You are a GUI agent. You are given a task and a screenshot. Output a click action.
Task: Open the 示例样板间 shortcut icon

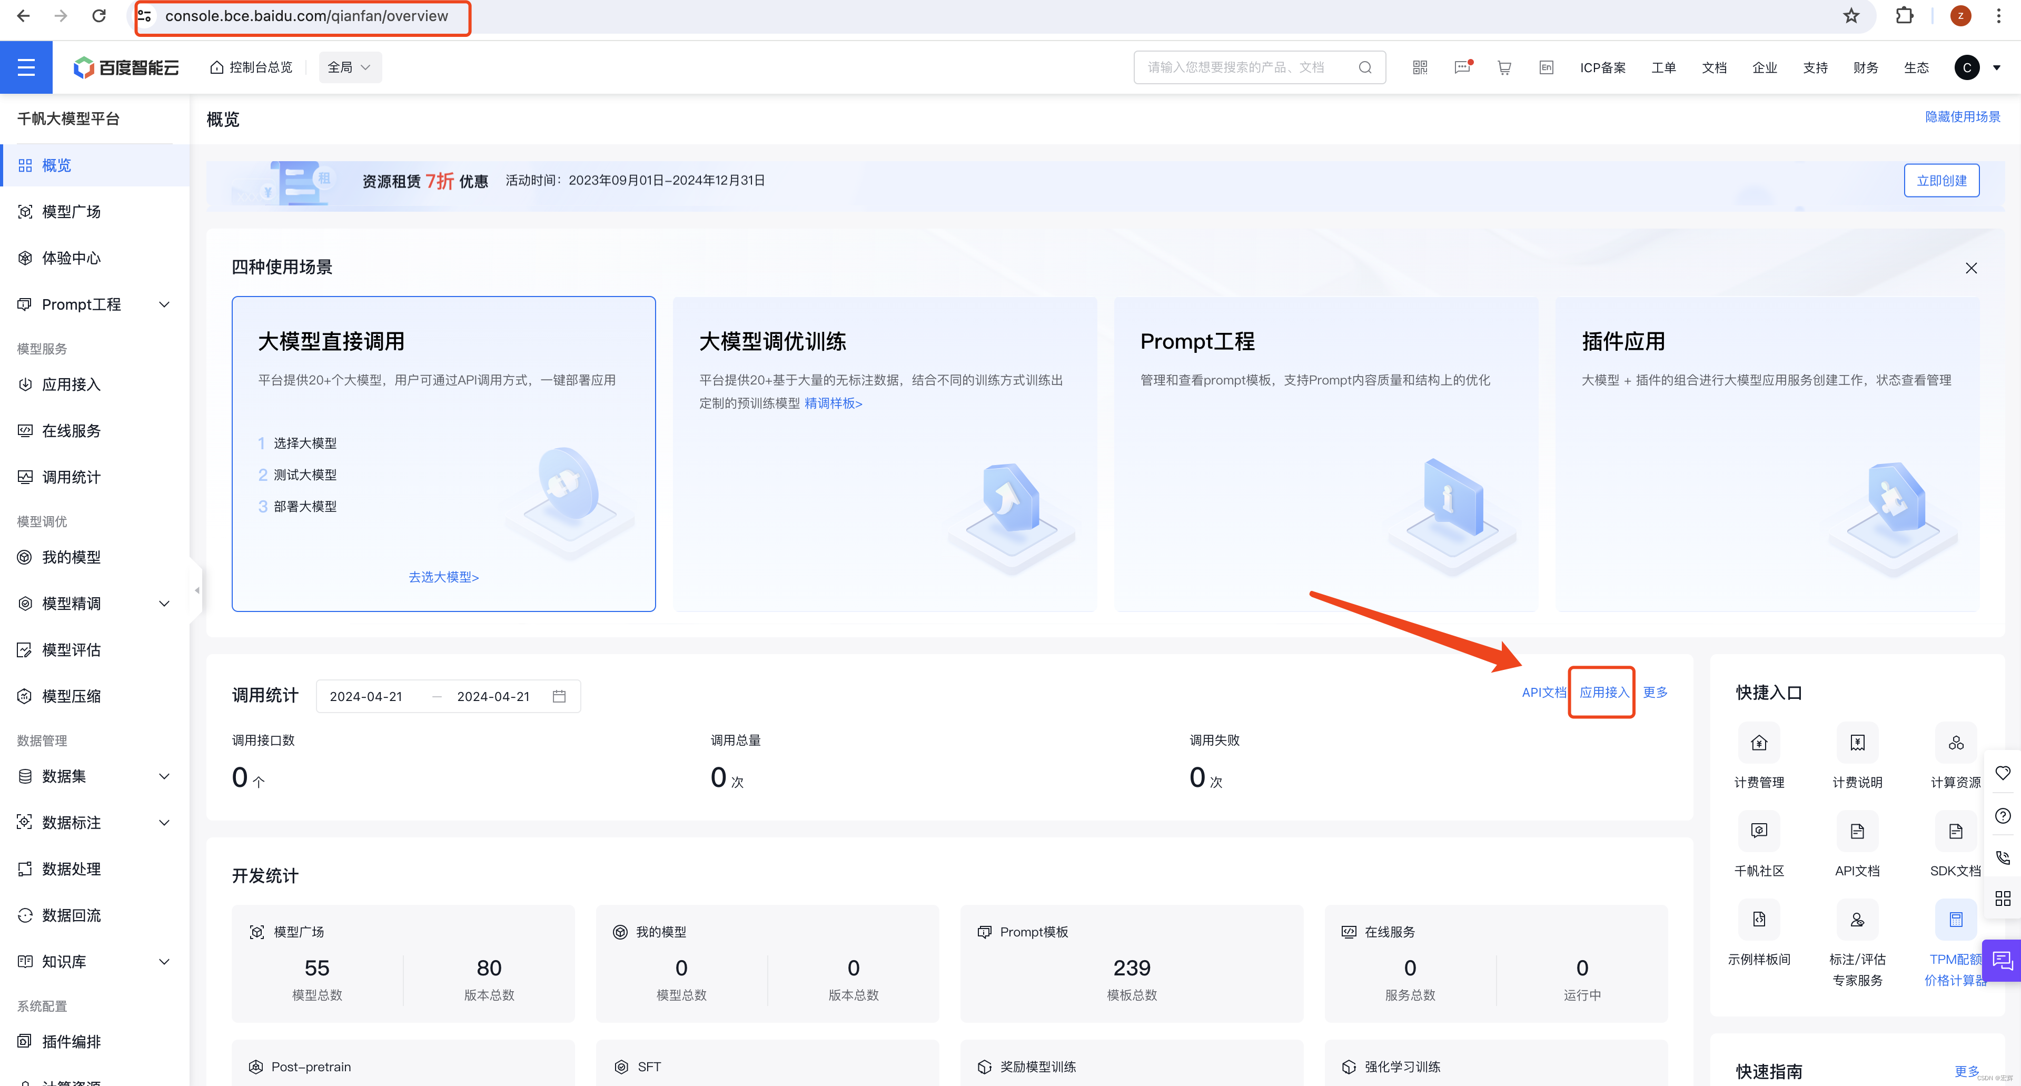pos(1758,920)
